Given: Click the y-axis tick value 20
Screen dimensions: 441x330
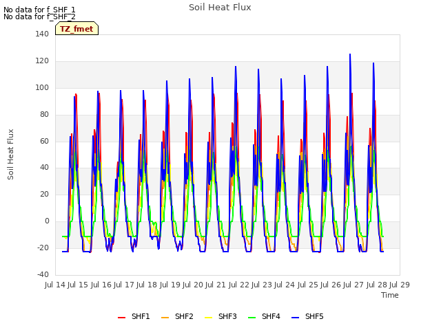Looking at the screenshot, I should point(44,194).
